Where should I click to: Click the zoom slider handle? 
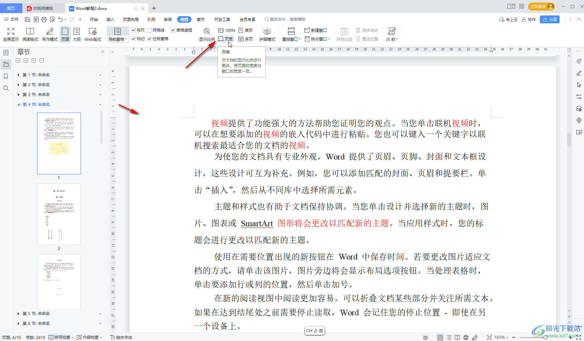coord(545,337)
